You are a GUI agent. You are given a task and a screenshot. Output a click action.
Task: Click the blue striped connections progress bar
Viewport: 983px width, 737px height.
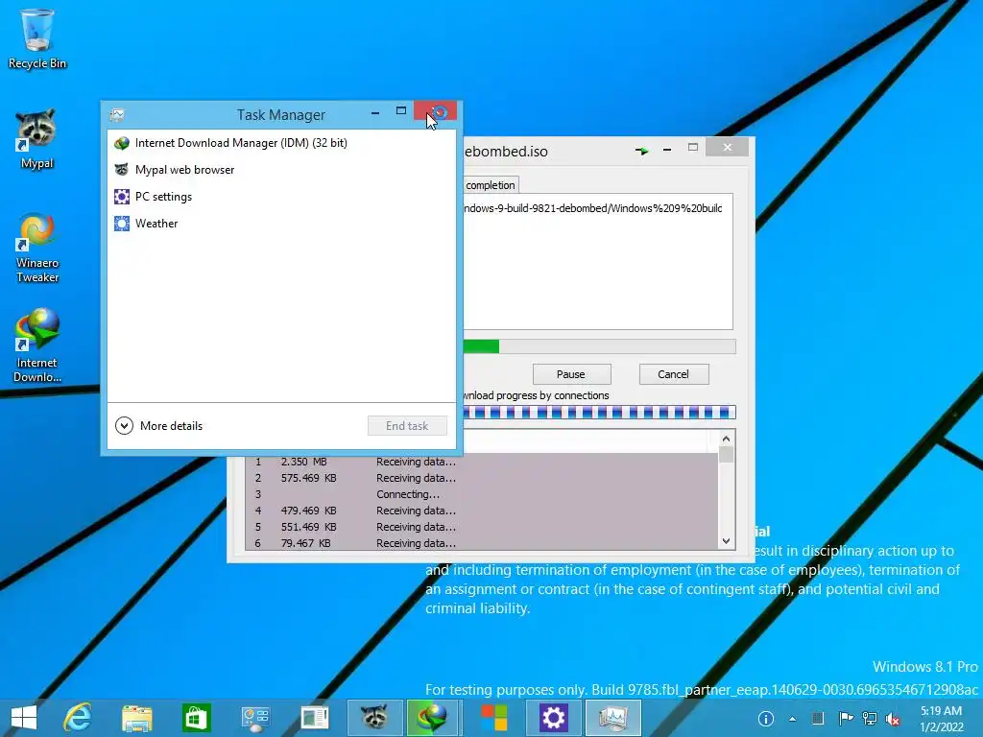[x=599, y=413]
